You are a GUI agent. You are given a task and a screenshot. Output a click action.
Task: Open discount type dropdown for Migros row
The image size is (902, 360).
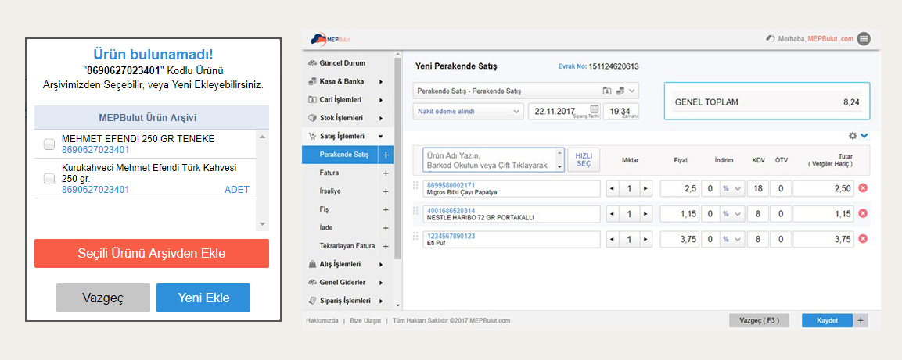(731, 188)
